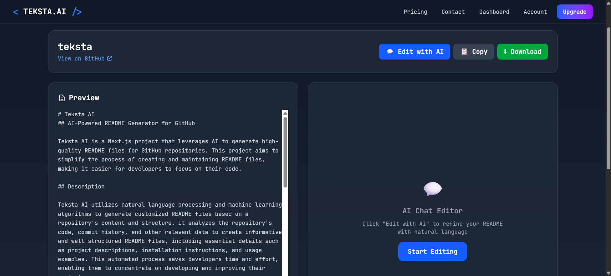Click the Edit with AI button
Viewport: 611px width, 276px height.
click(x=414, y=52)
